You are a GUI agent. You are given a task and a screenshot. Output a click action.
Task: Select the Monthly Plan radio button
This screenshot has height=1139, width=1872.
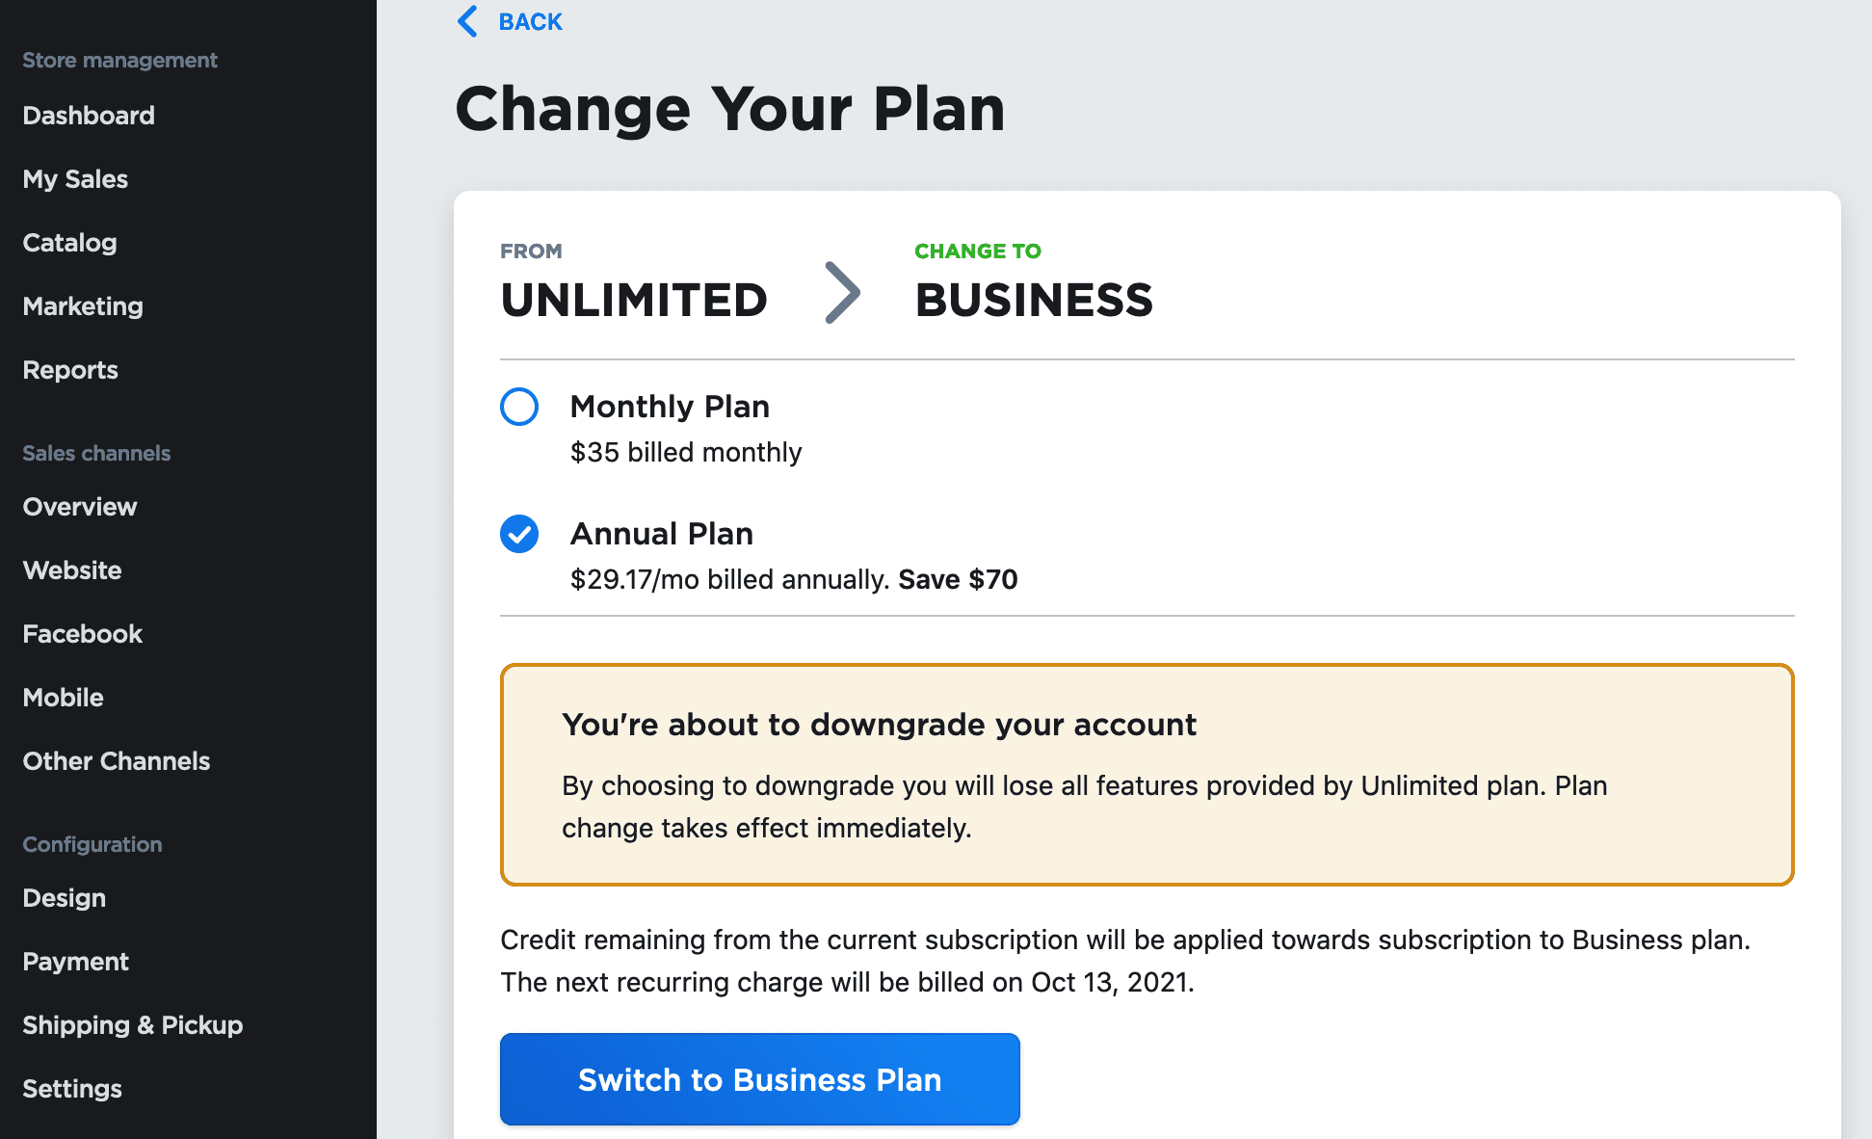[518, 407]
